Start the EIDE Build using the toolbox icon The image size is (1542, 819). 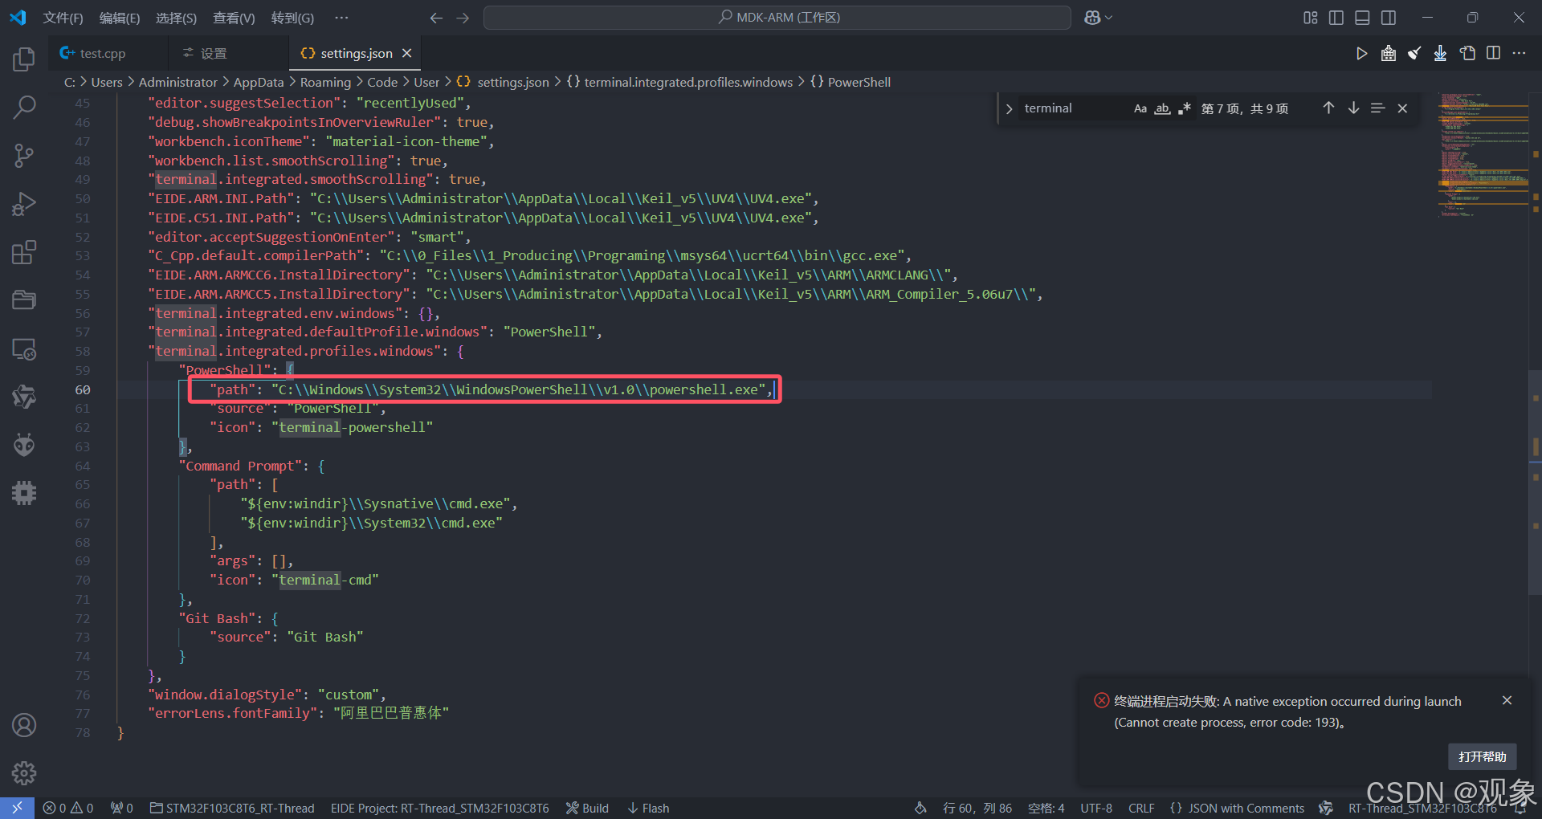point(1388,53)
